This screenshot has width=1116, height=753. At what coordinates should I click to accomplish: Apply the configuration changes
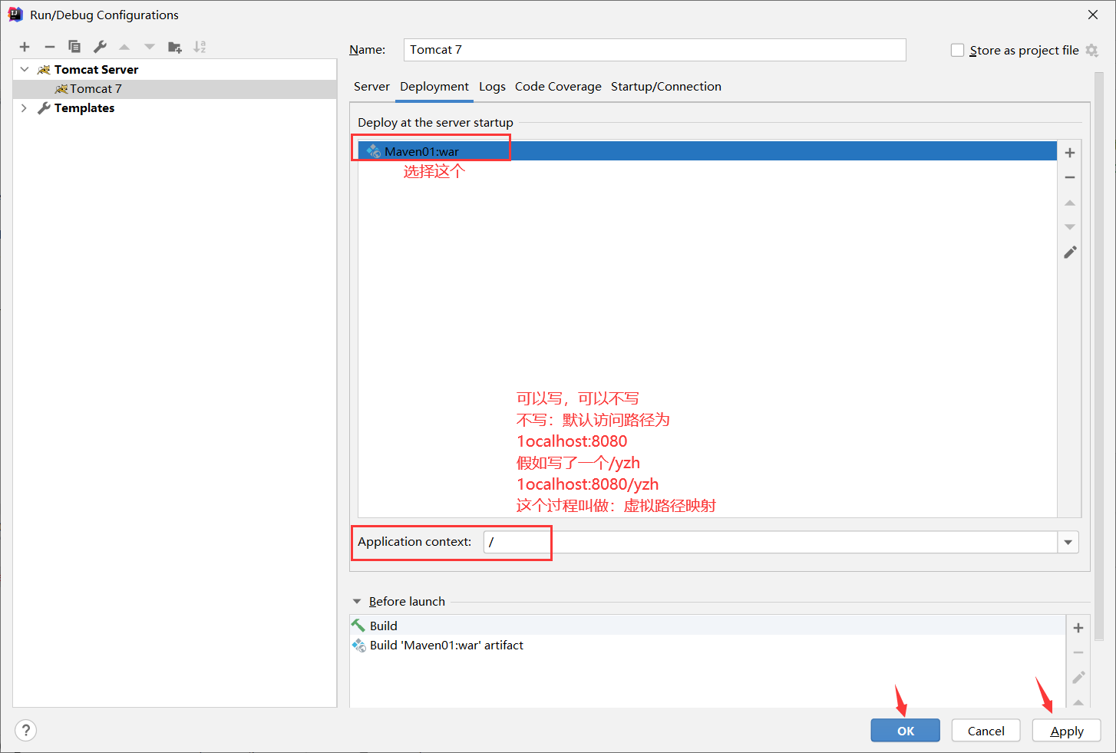[x=1067, y=731]
